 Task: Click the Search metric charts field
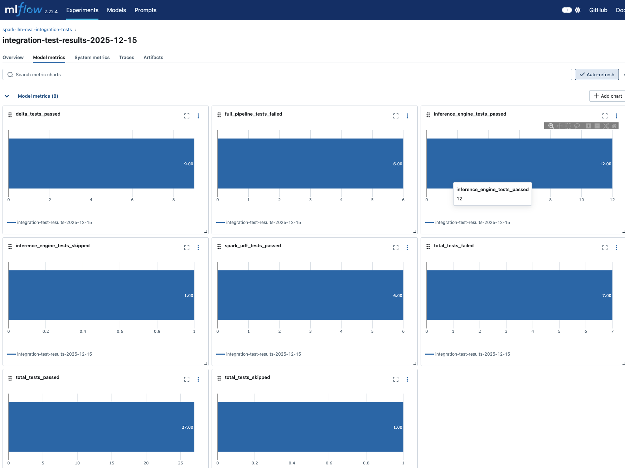pyautogui.click(x=286, y=74)
